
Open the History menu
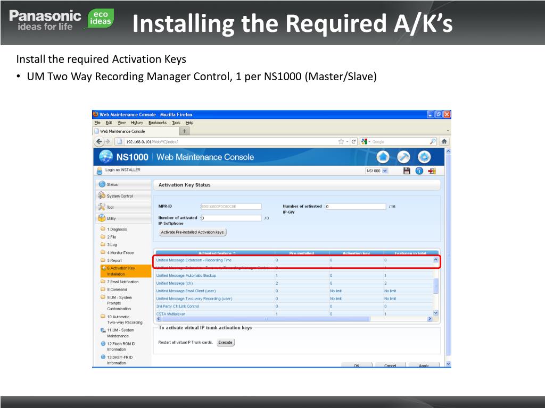click(137, 123)
